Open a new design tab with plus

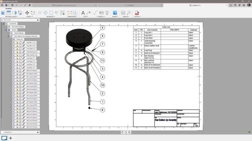click(x=231, y=5)
